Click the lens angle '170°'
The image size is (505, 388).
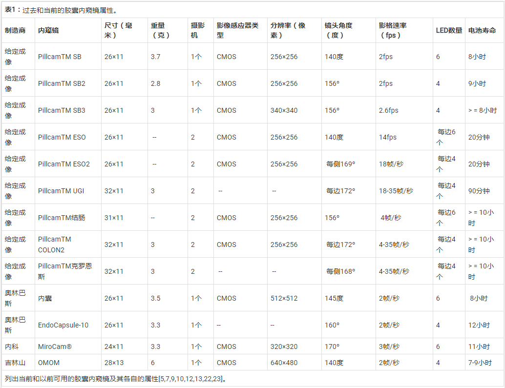332,347
